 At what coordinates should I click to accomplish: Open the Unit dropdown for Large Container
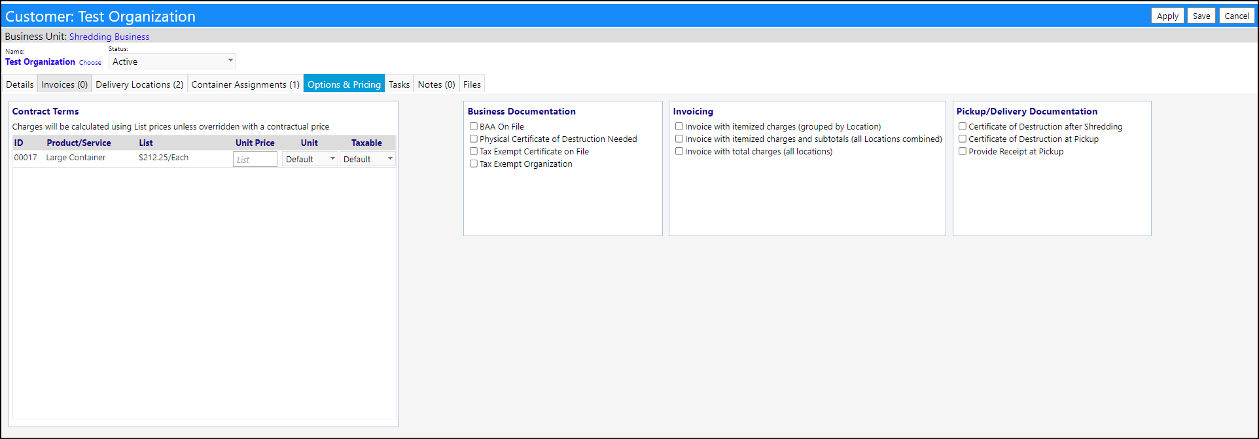coord(310,159)
